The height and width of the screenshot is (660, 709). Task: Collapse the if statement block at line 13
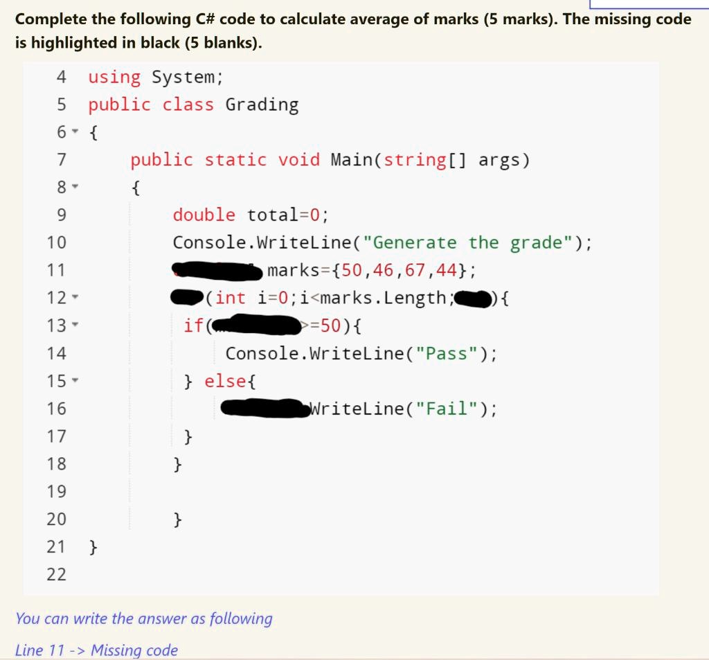click(75, 325)
